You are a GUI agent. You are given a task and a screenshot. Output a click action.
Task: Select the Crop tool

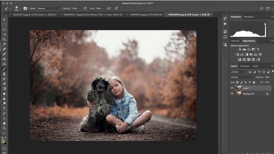[x=4, y=39]
